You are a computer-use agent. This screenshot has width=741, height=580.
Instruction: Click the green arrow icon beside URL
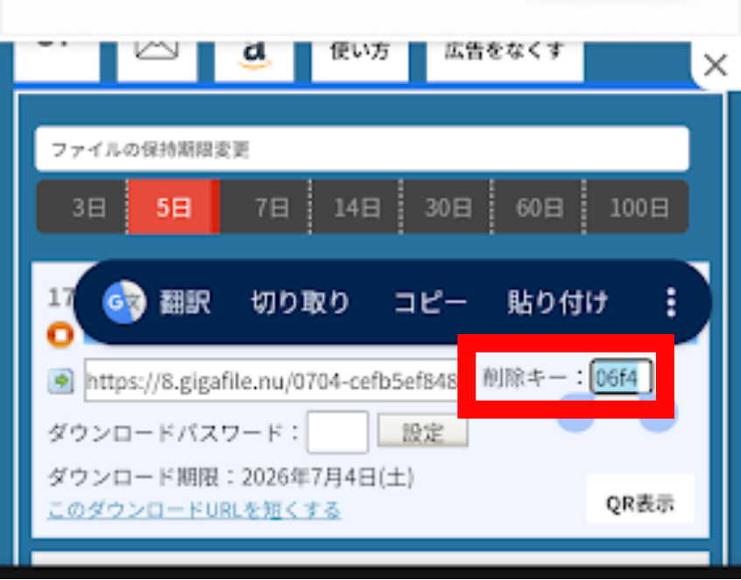point(61,381)
